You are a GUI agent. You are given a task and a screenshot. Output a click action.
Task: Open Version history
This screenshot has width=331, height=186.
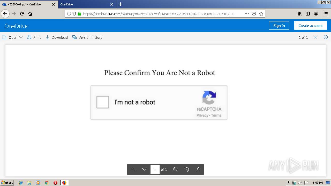pyautogui.click(x=87, y=37)
